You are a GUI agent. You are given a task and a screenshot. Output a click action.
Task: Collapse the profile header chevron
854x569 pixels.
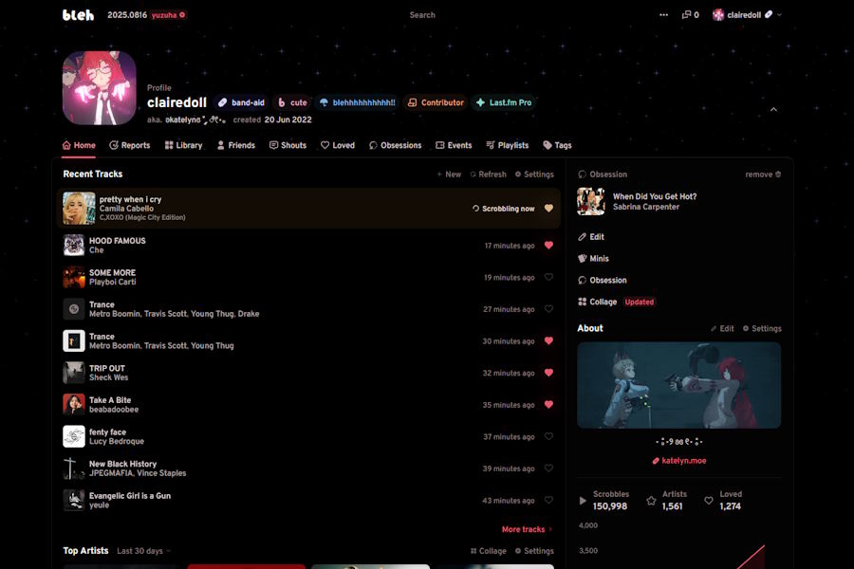point(773,109)
